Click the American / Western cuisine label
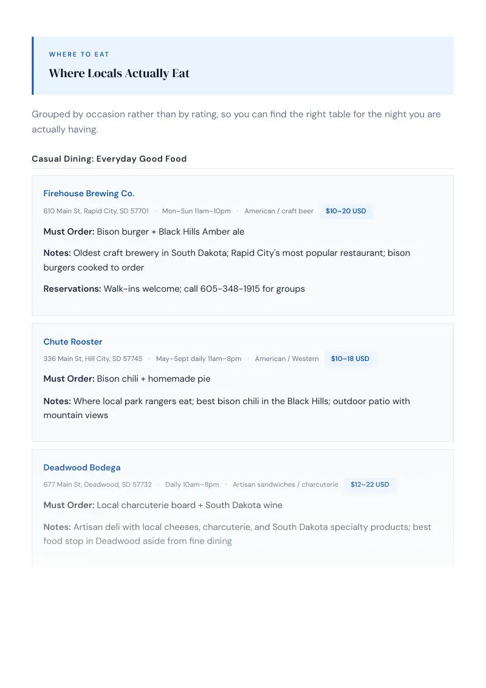The image size is (486, 688). 287,359
